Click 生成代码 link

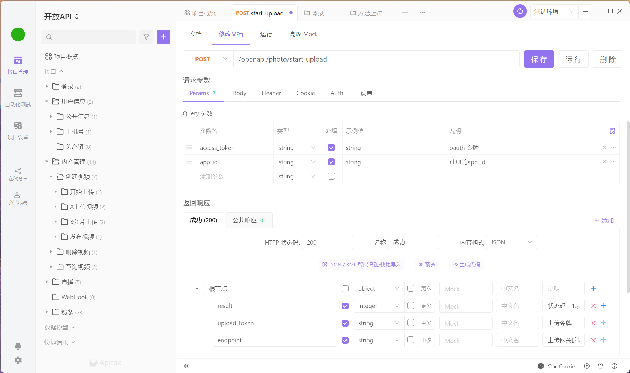click(466, 264)
